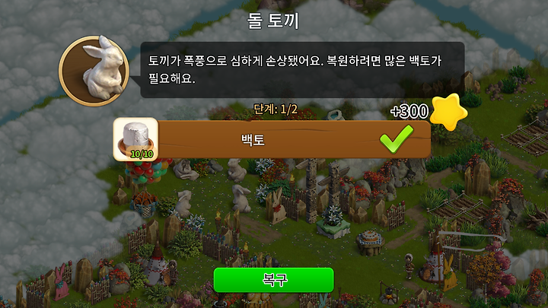Screen dimensions: 548x308
Task: Click the stone rabbit portrait icon
Action: point(94,71)
